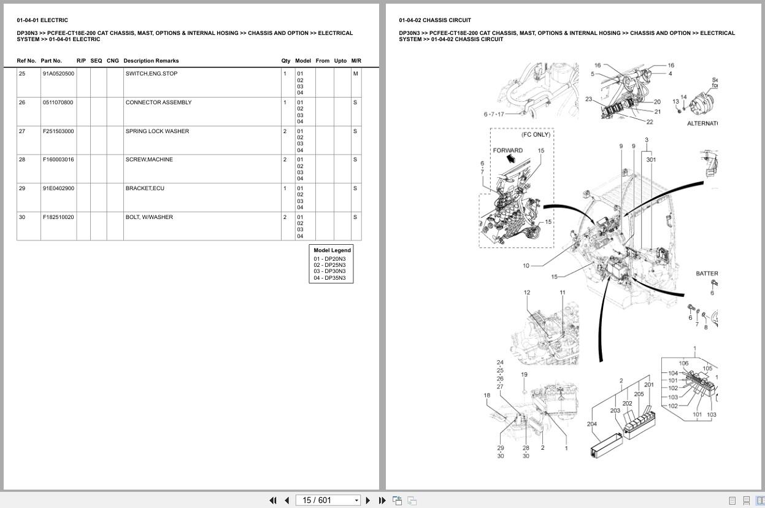The height and width of the screenshot is (508, 765).
Task: Click the go to previous view icon
Action: (x=397, y=500)
